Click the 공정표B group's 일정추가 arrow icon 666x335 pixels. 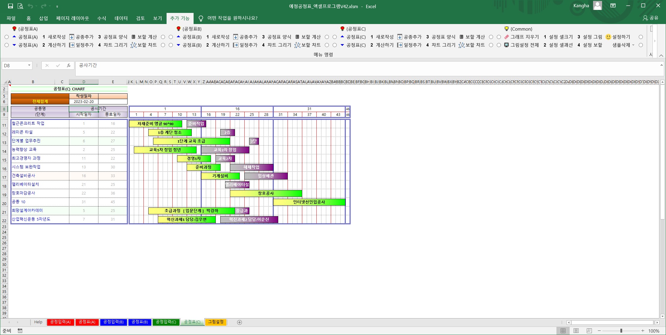236,45
